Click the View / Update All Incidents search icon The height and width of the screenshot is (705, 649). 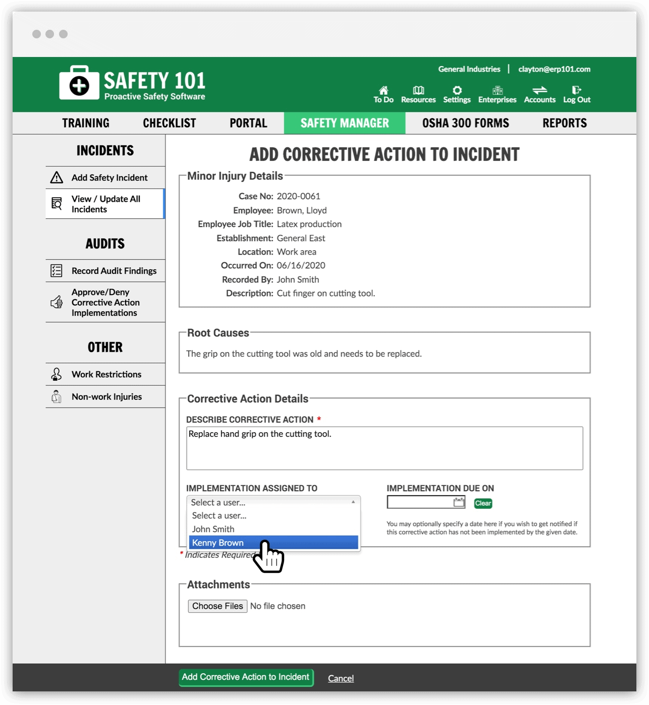57,204
